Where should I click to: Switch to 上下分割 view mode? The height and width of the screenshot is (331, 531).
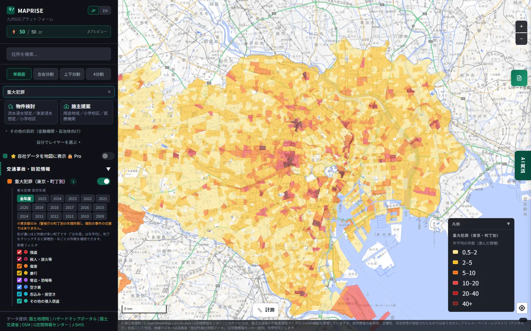coord(72,74)
